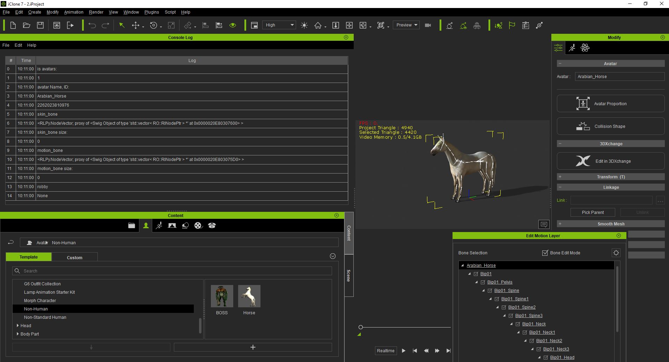Create a new project with the blank page icon

coord(13,25)
